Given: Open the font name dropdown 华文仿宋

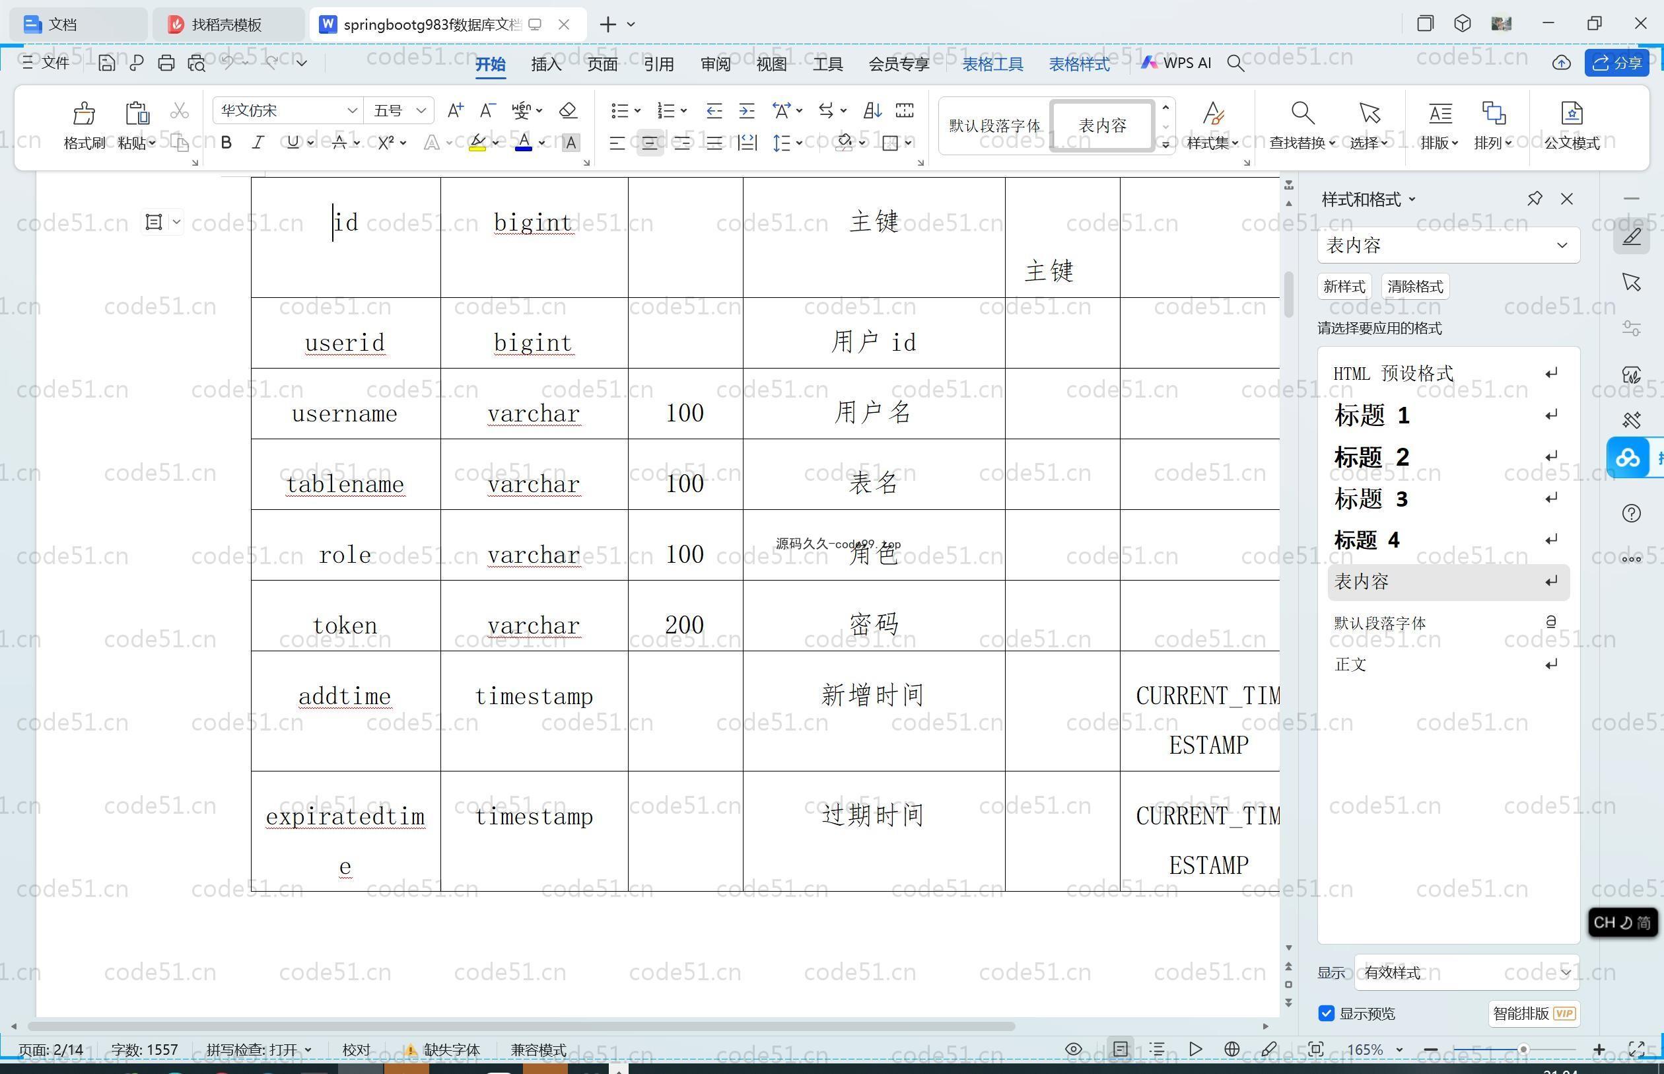Looking at the screenshot, I should (352, 110).
